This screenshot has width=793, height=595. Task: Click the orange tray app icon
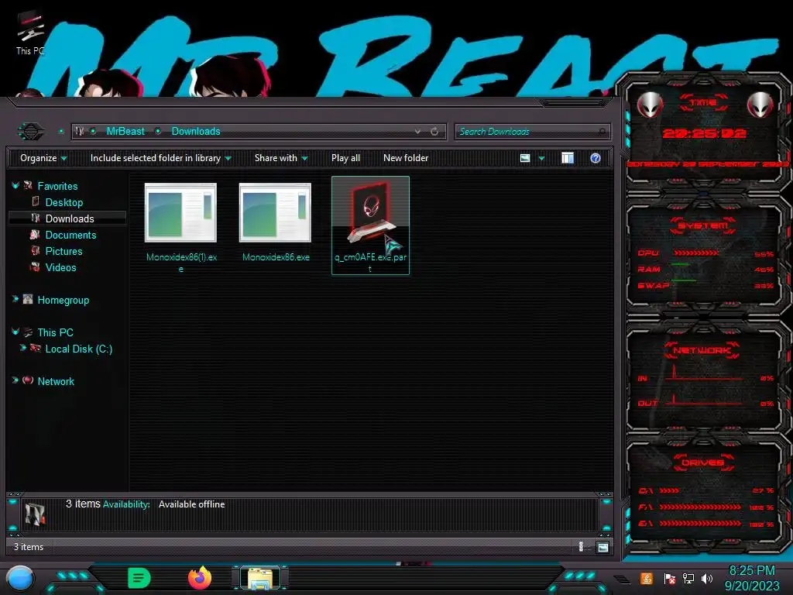pos(647,578)
